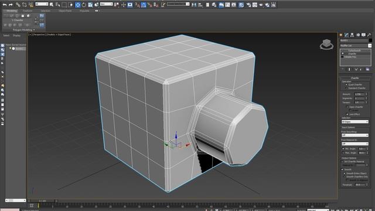
Task: Open the Utilities command panel tab
Action: click(x=369, y=35)
